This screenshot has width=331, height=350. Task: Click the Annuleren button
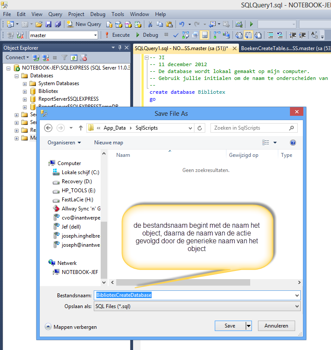click(276, 326)
